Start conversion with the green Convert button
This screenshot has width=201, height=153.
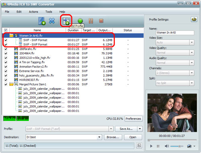[x=80, y=21]
